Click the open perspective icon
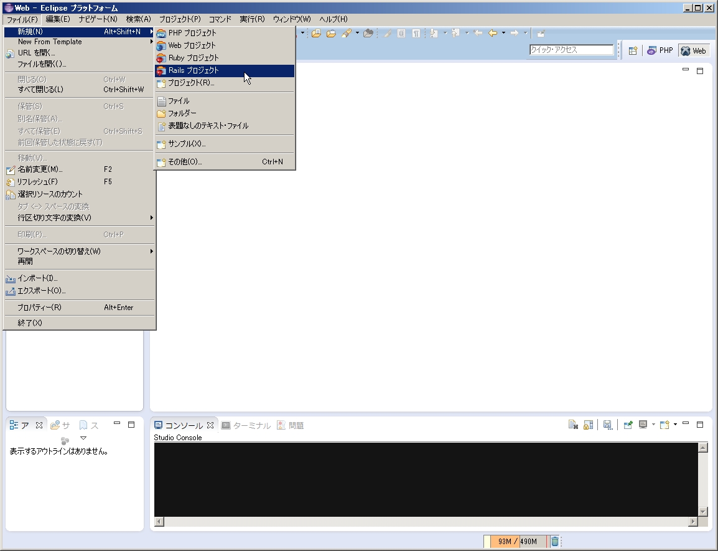 633,51
